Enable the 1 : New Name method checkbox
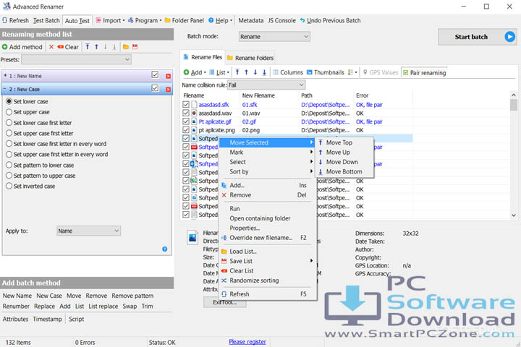The width and height of the screenshot is (521, 347). [155, 74]
